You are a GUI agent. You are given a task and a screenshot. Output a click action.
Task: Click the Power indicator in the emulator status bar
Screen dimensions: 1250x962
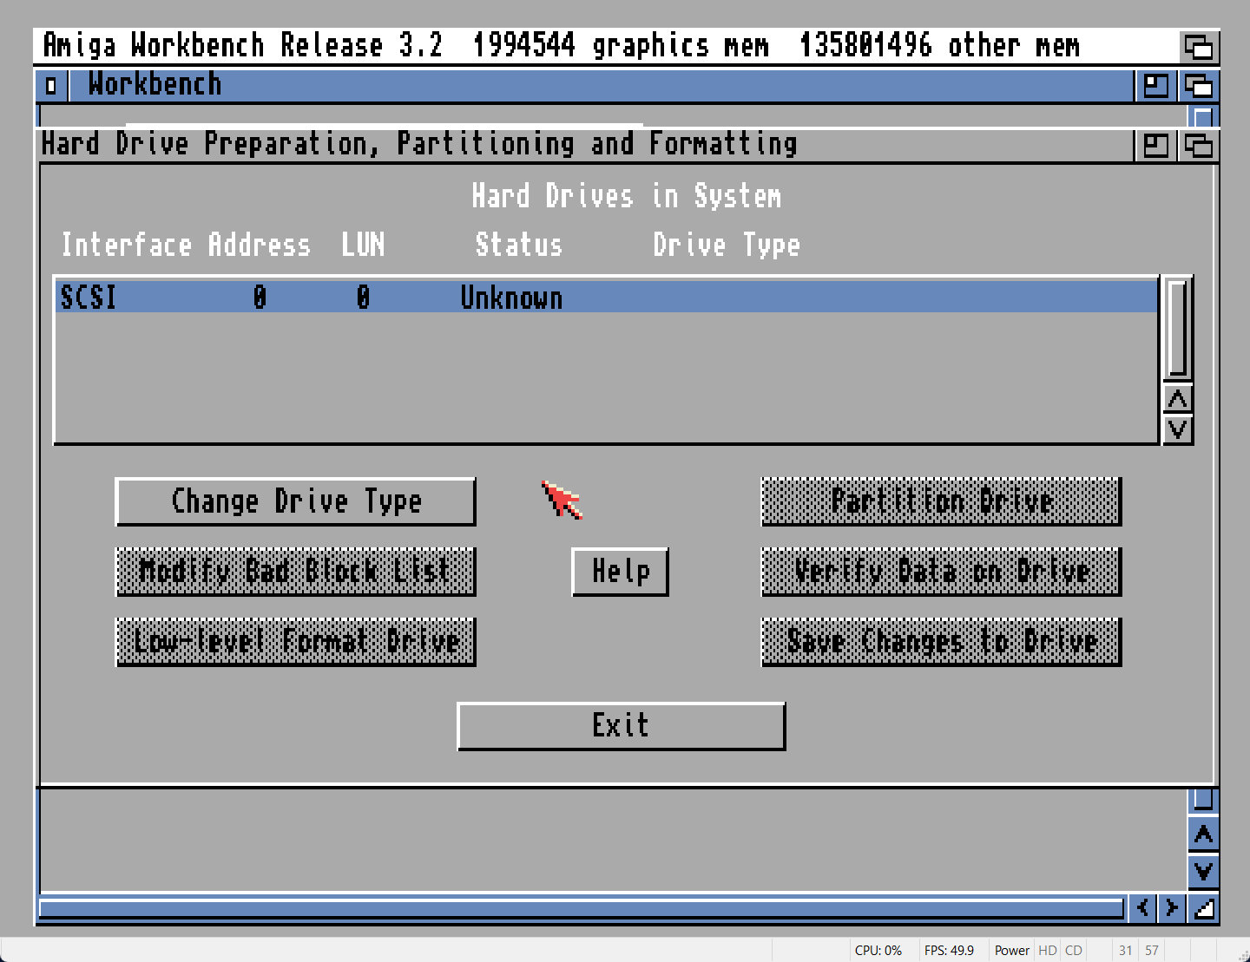click(1012, 951)
